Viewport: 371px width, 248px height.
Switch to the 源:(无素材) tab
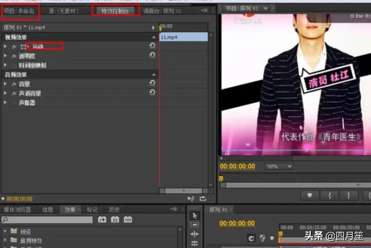point(64,11)
